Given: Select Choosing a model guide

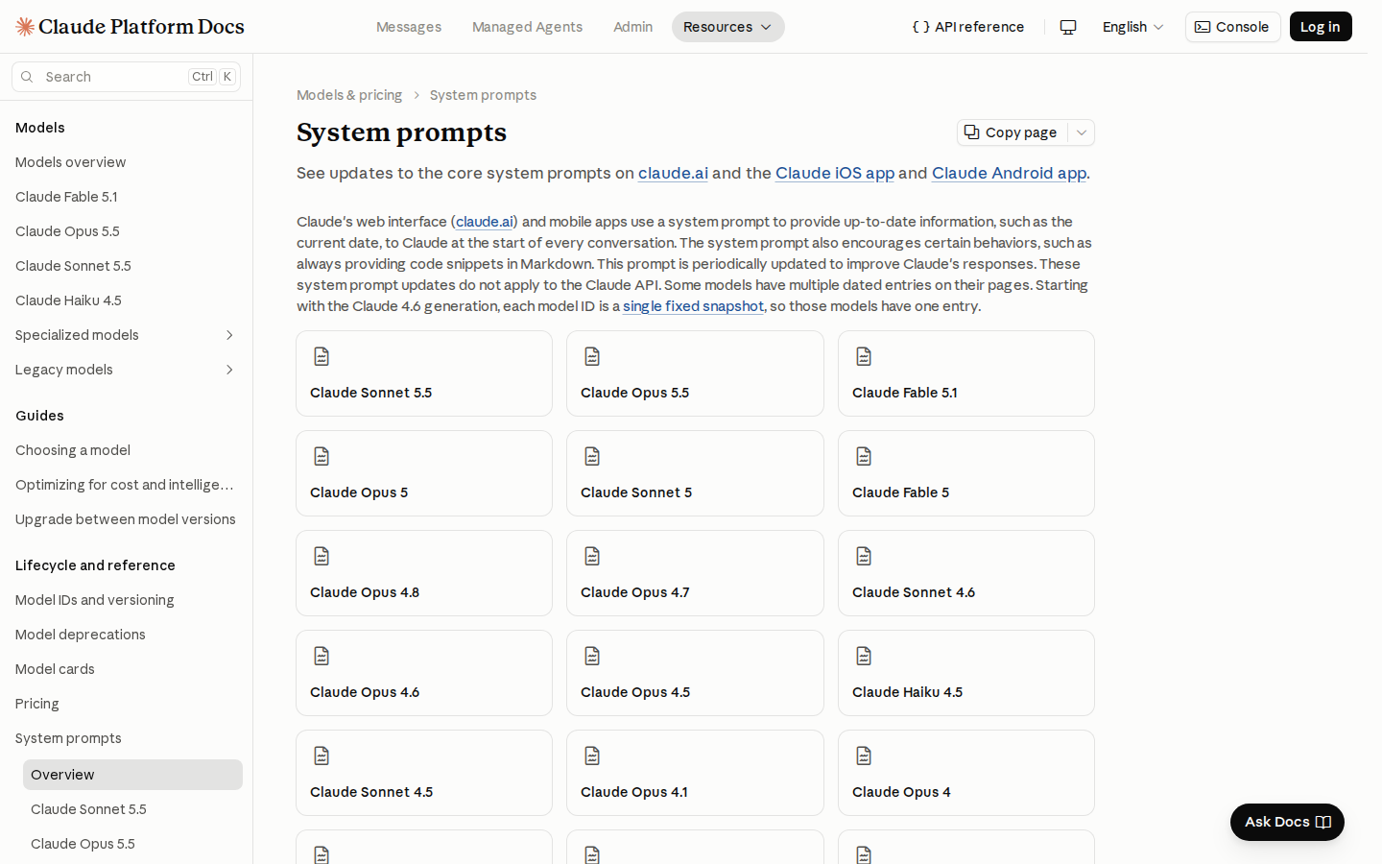Looking at the screenshot, I should tap(73, 450).
